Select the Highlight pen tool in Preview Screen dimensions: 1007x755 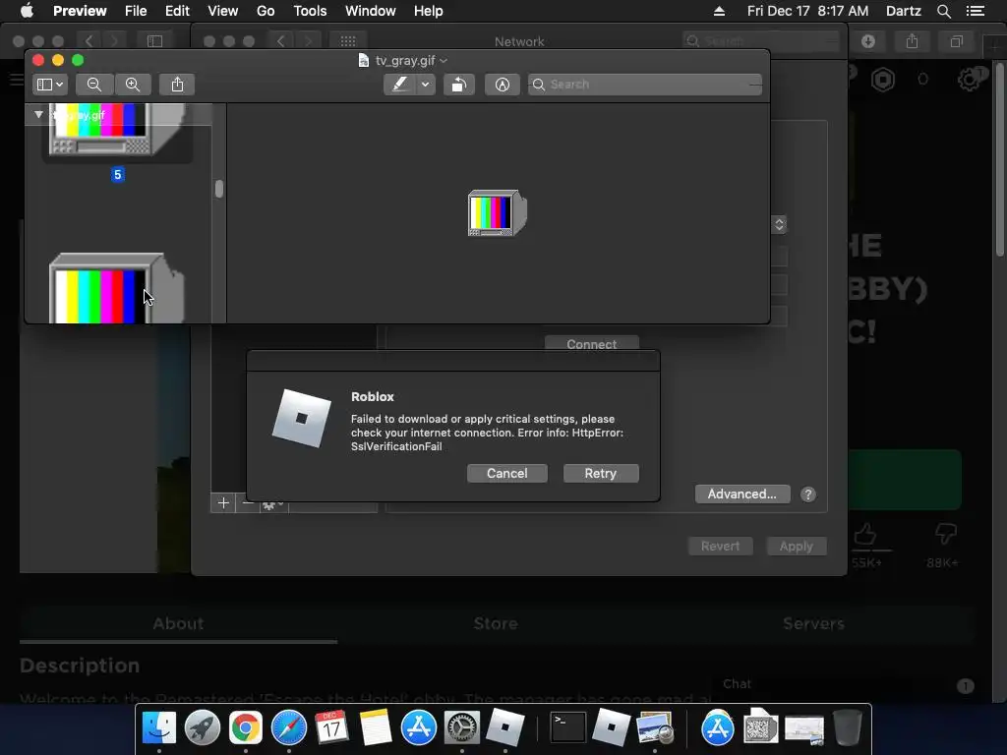click(399, 85)
